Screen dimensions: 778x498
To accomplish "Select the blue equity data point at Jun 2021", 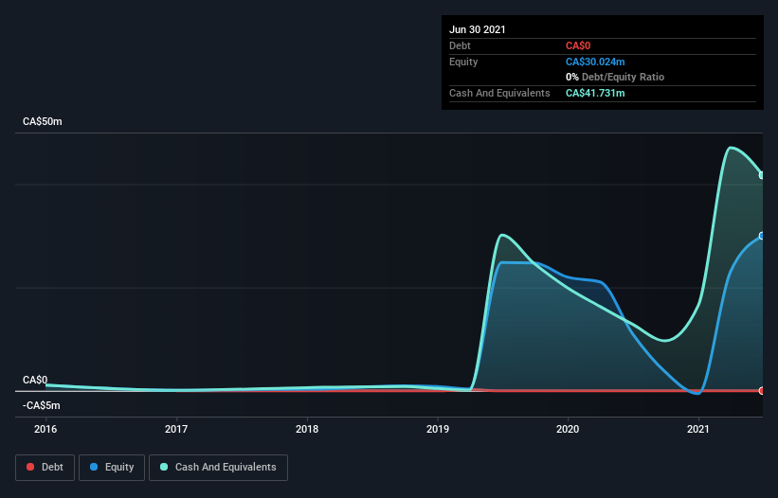I will (762, 236).
